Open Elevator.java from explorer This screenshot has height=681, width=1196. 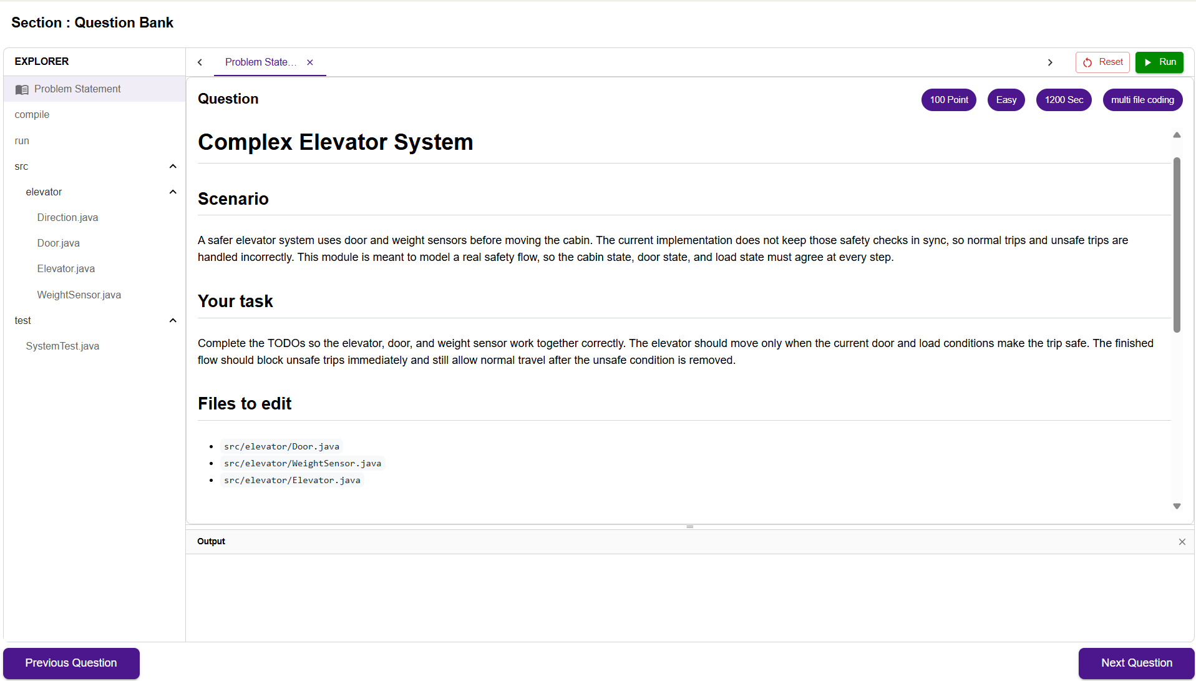(x=66, y=269)
